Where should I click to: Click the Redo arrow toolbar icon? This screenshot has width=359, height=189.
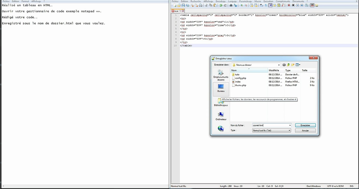pos(225,5)
